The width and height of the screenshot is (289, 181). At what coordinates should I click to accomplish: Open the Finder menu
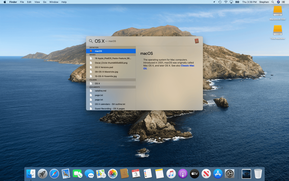pyautogui.click(x=13, y=2)
